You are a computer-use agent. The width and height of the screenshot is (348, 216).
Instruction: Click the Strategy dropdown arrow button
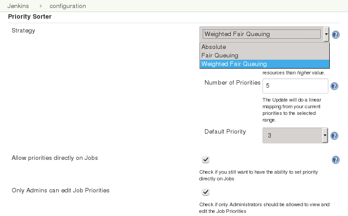(326, 34)
